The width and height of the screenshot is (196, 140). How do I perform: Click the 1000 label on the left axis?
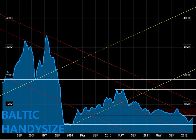[x=9, y=104]
